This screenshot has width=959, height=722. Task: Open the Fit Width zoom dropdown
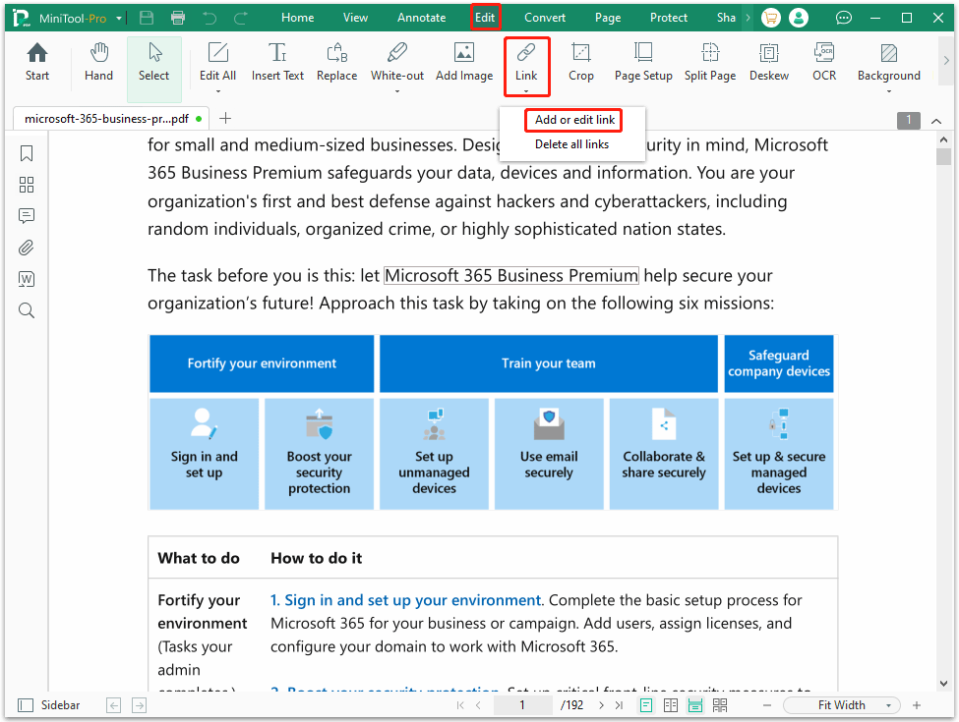[841, 704]
